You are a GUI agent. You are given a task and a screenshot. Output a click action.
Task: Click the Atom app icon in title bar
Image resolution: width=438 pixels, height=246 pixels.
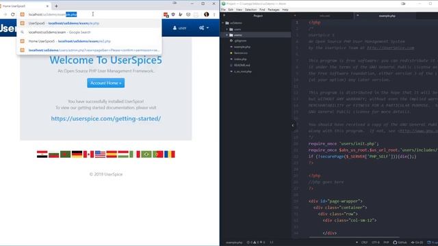[224, 3]
